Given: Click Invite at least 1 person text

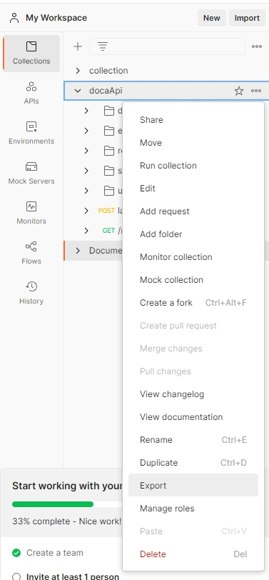Looking at the screenshot, I should tap(73, 576).
